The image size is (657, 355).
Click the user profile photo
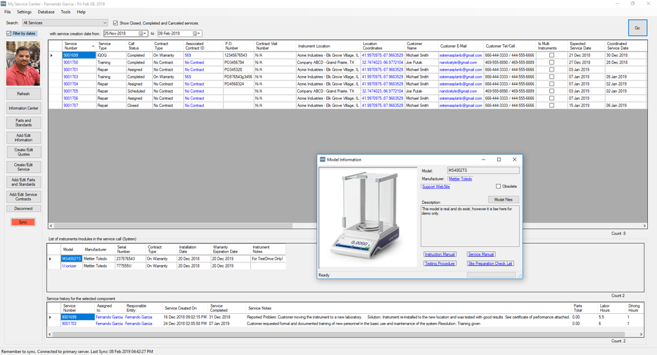pyautogui.click(x=23, y=64)
